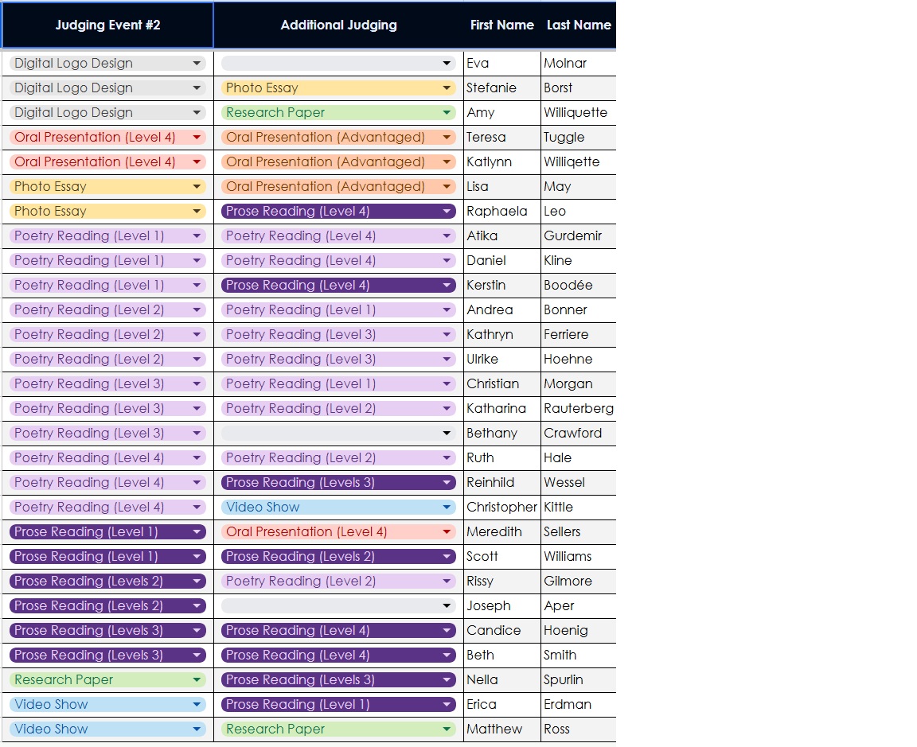Click the "Judging Event #2" column header
The height and width of the screenshot is (747, 917).
tap(107, 25)
